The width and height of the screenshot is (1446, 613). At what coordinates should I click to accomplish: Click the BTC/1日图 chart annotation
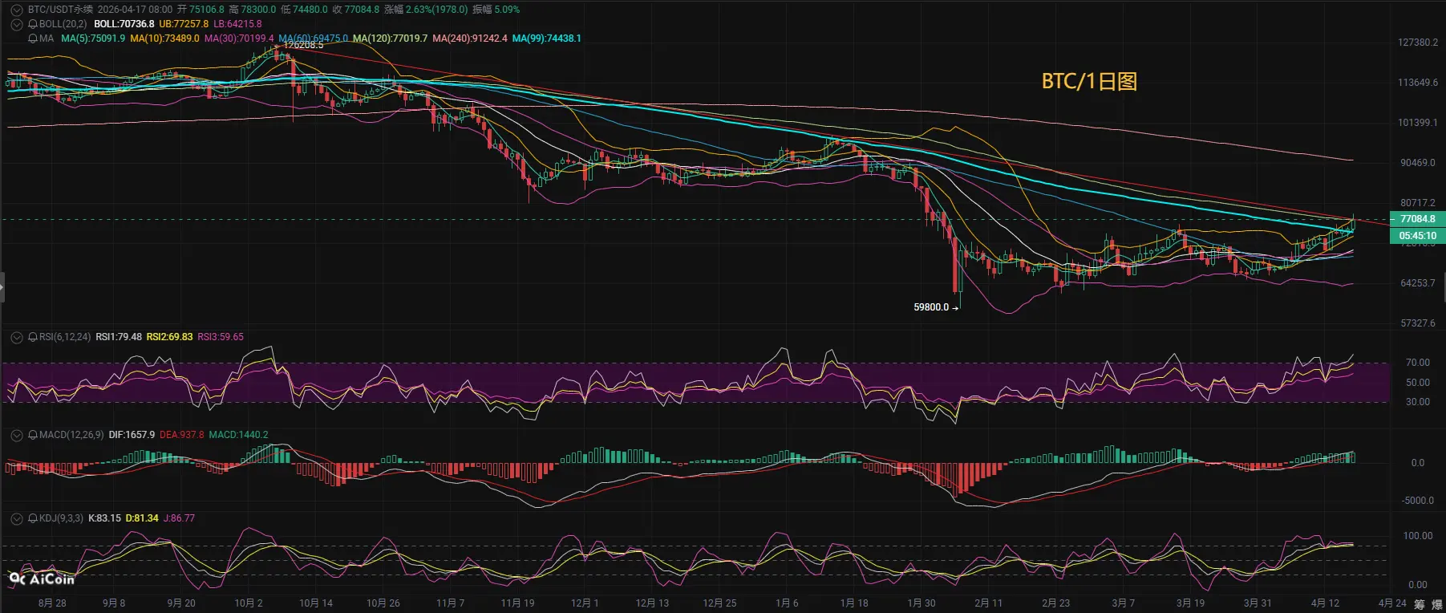[x=1089, y=81]
